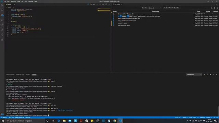Open the Explorer view in the activity bar

[x=2, y=5]
